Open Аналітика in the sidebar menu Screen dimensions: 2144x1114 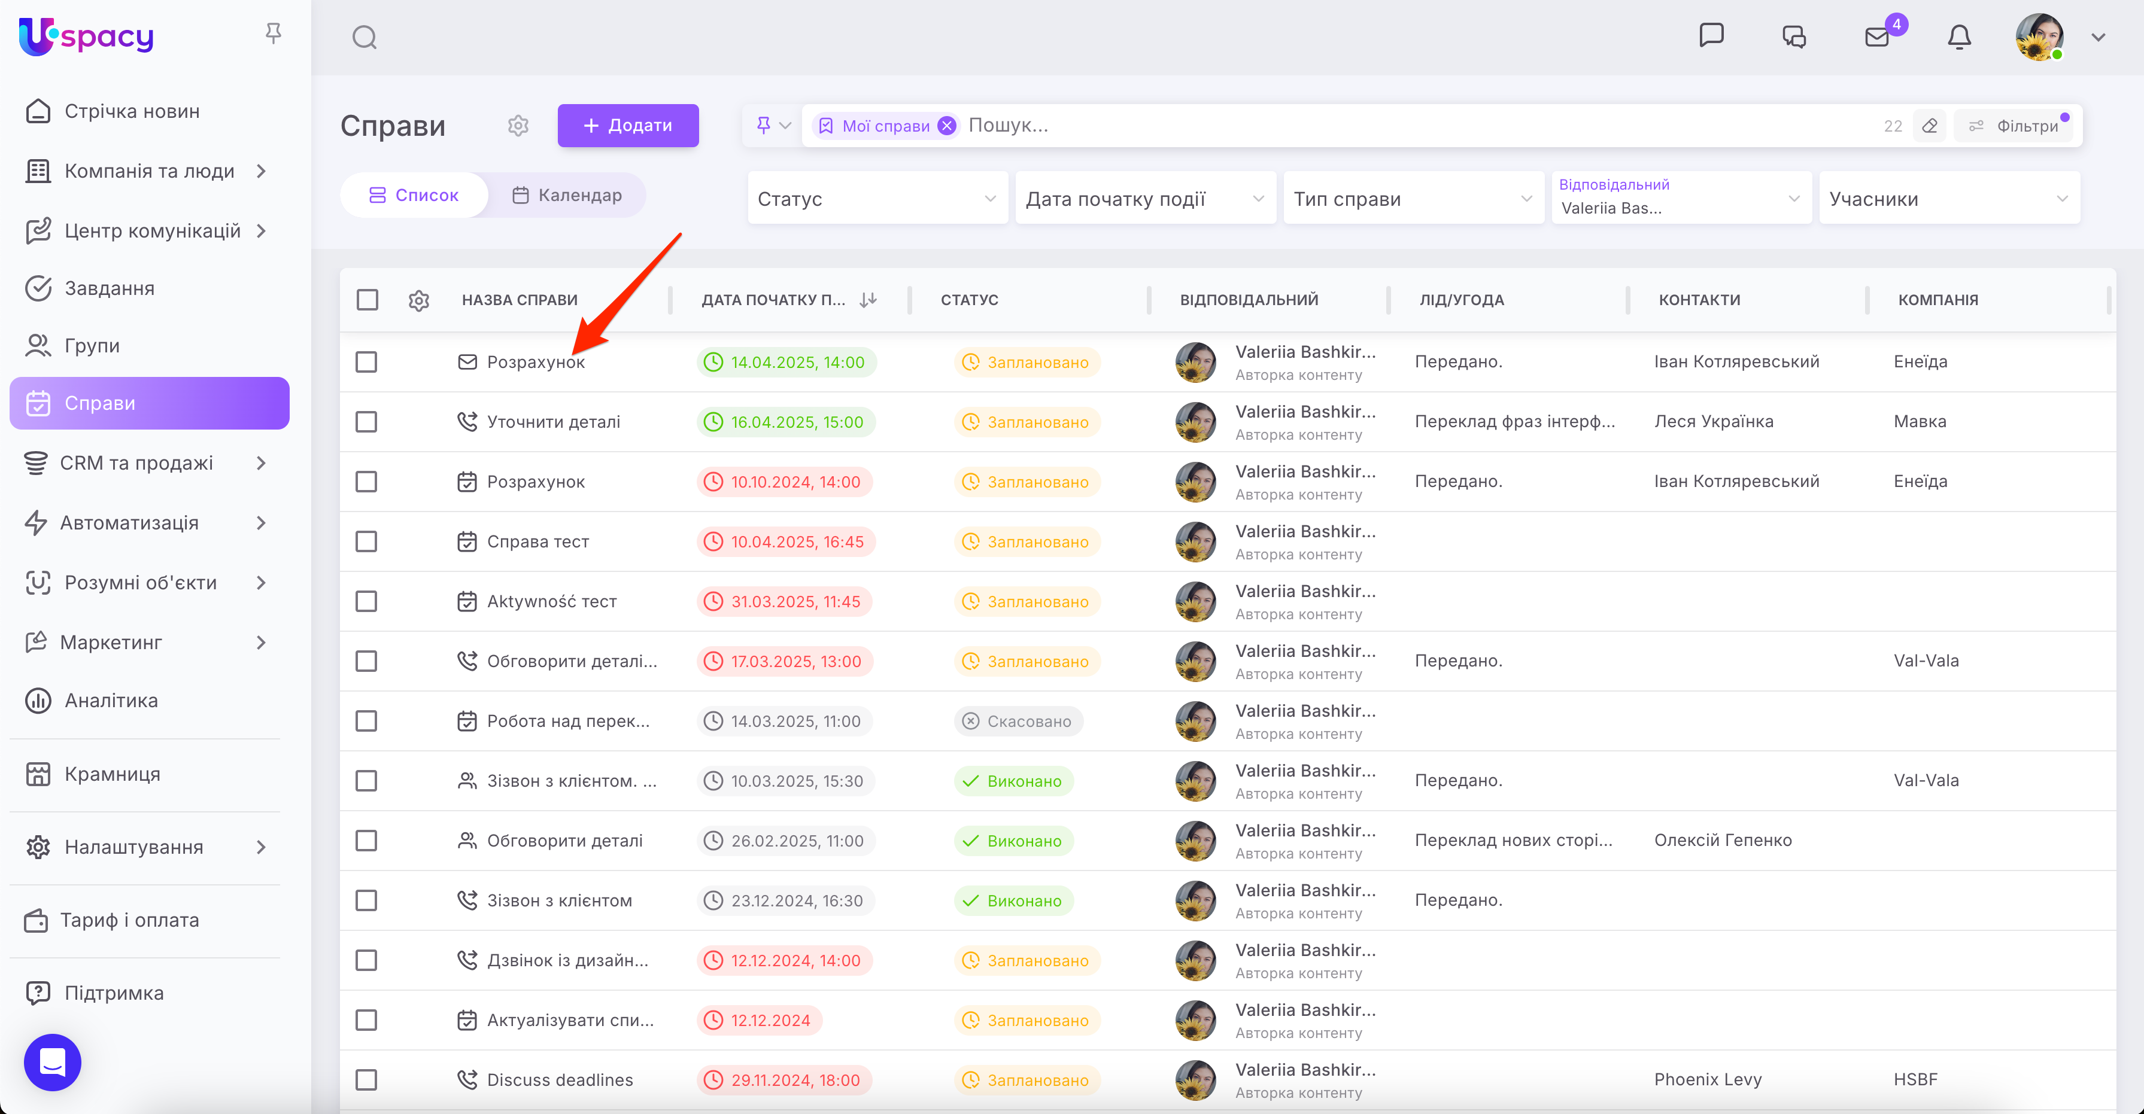(111, 701)
